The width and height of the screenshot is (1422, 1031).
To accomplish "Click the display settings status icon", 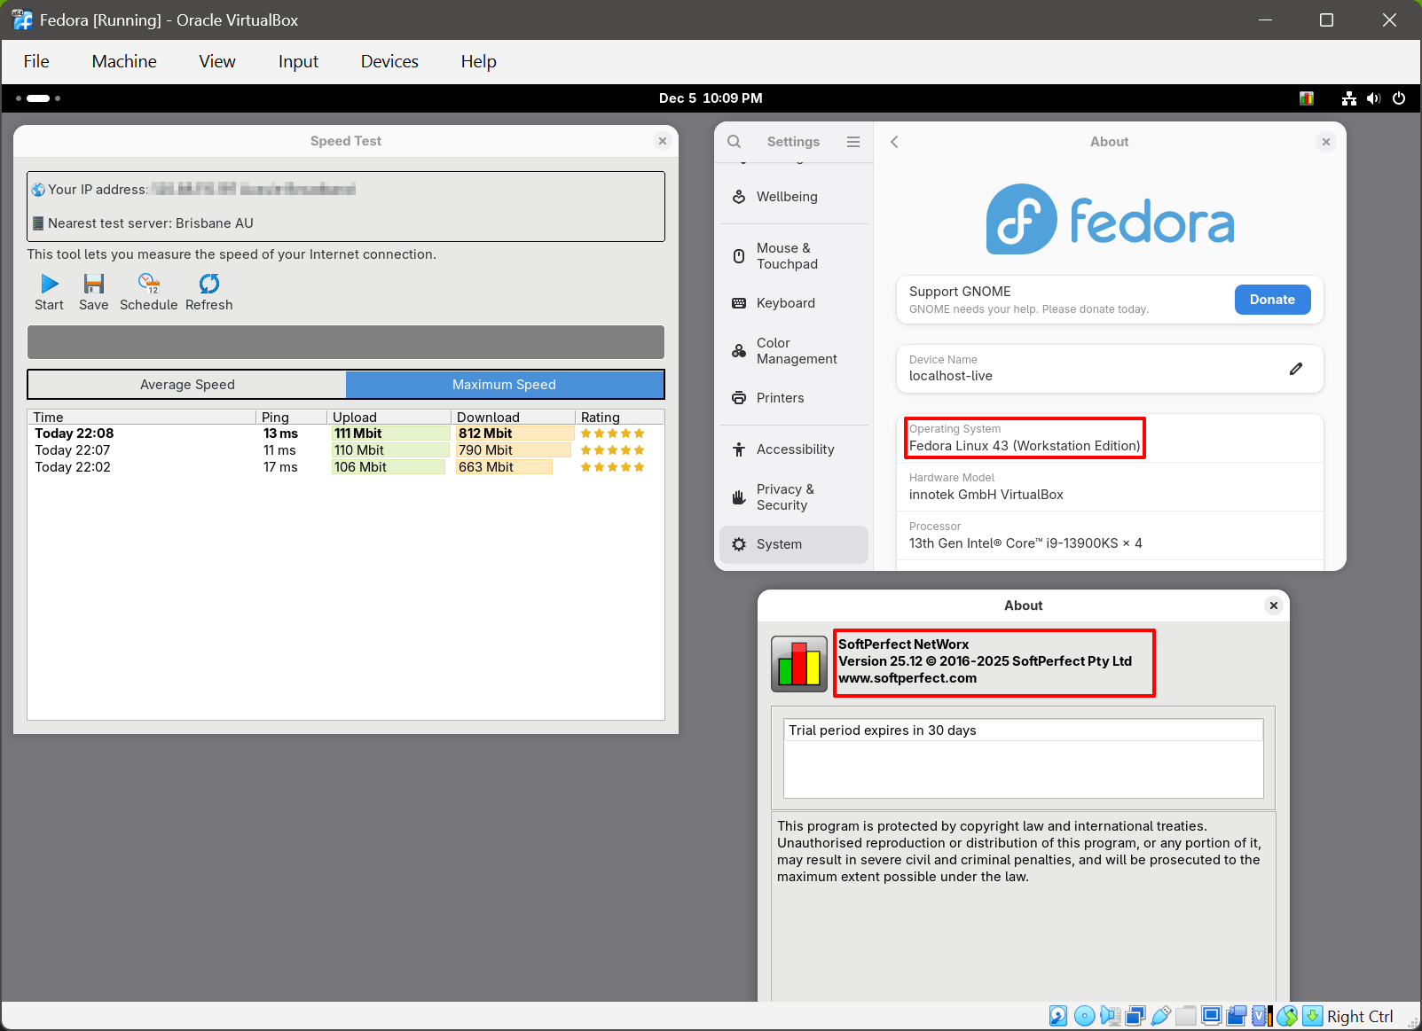I will coord(1212,1016).
